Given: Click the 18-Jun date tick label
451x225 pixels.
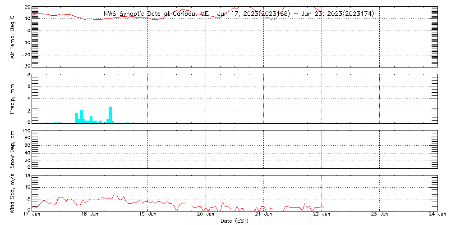Looking at the screenshot, I should click(90, 214).
